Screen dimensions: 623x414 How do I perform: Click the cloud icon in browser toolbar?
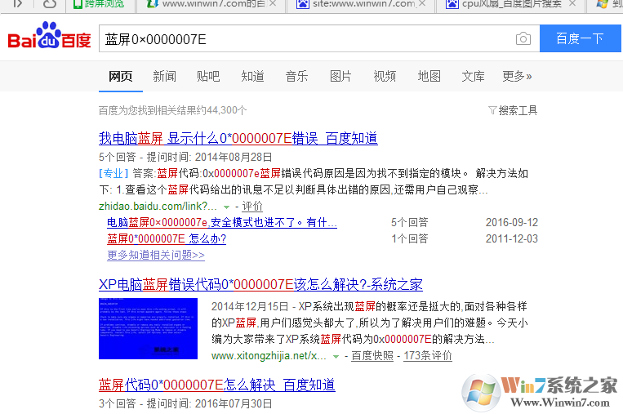click(x=50, y=4)
